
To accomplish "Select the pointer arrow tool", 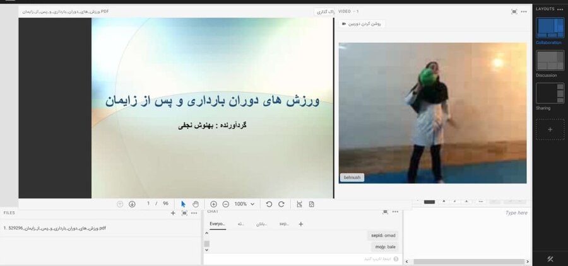I will tap(184, 204).
